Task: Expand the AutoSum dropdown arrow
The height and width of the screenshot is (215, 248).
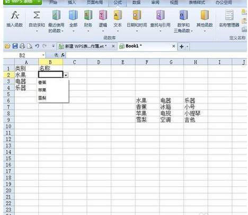Action: coord(37,31)
